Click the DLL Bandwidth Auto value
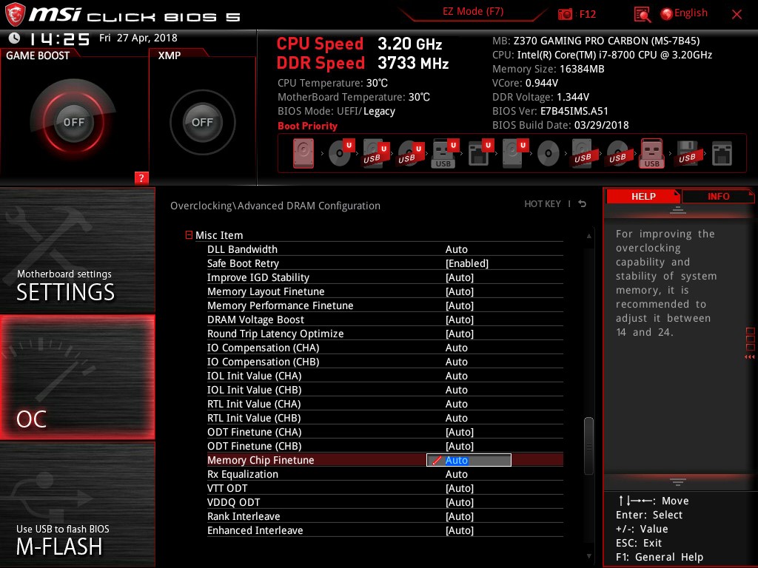 click(456, 250)
